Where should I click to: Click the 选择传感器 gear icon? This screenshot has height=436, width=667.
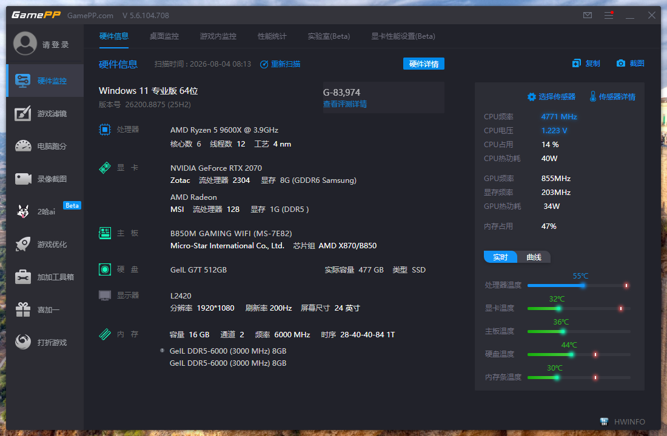[x=531, y=97]
